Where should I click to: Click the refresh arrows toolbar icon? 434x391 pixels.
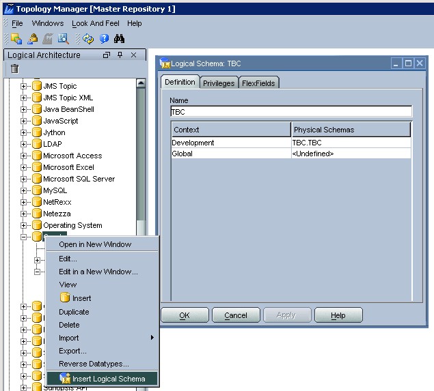pyautogui.click(x=88, y=39)
